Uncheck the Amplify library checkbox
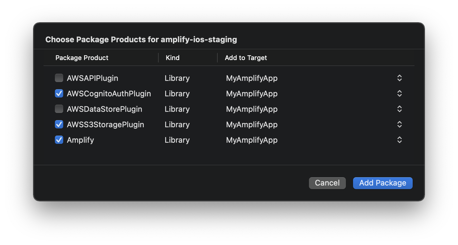The width and height of the screenshot is (458, 245). (59, 140)
